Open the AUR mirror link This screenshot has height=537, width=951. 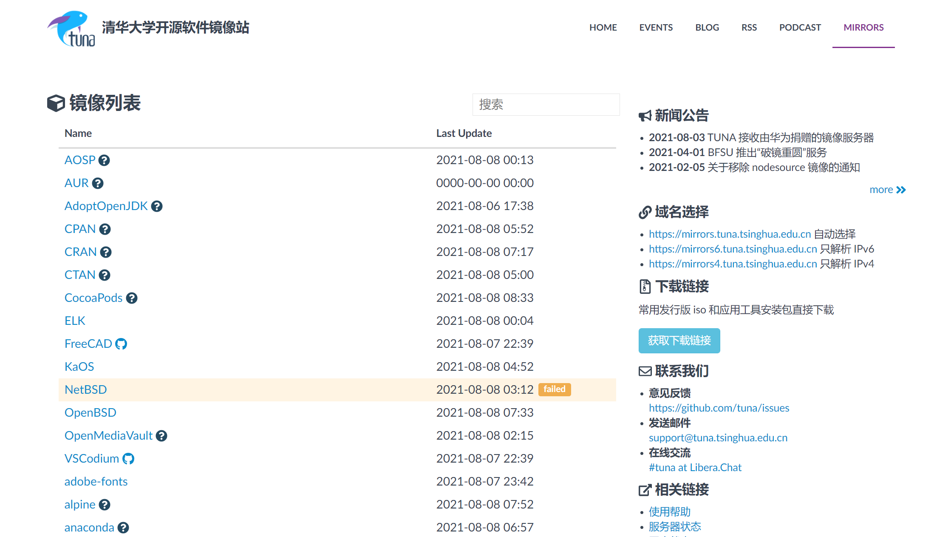point(76,183)
